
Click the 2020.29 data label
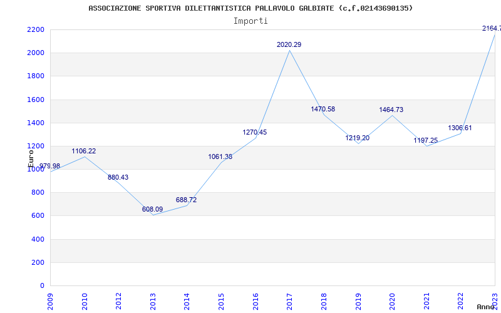coord(289,44)
